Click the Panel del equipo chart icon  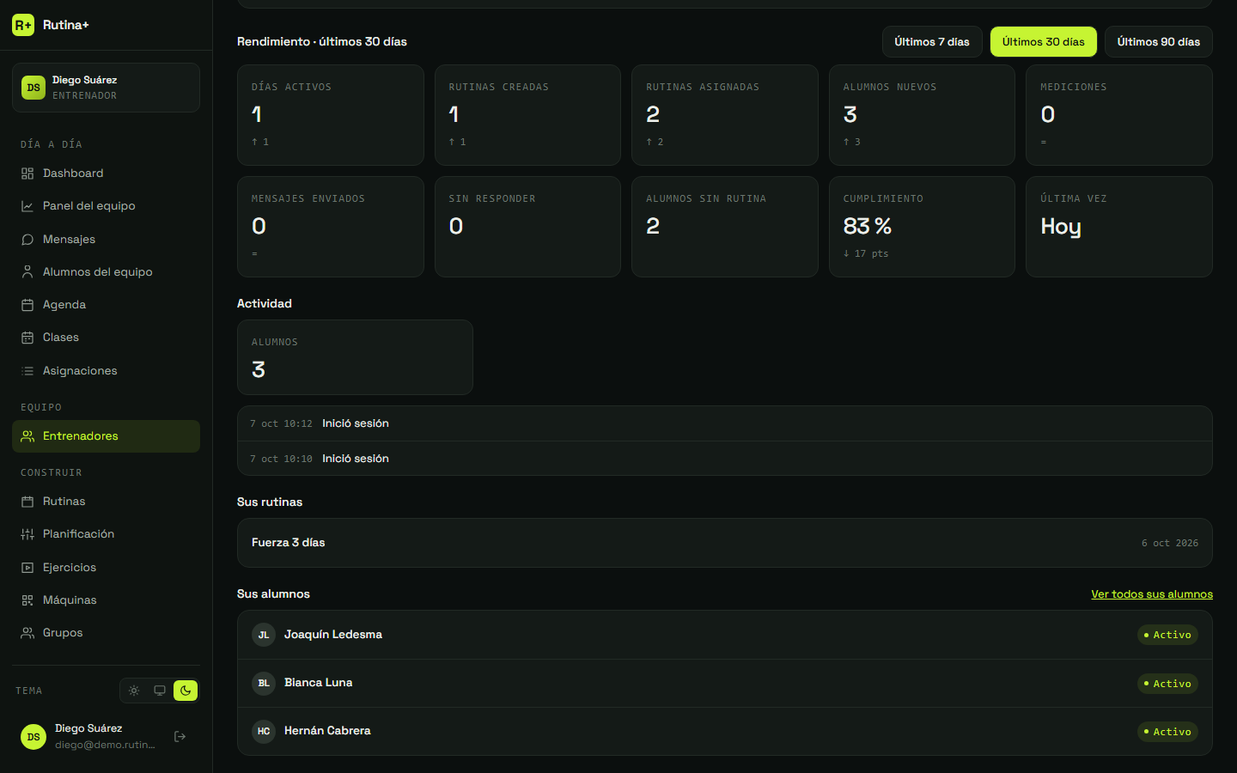point(27,206)
